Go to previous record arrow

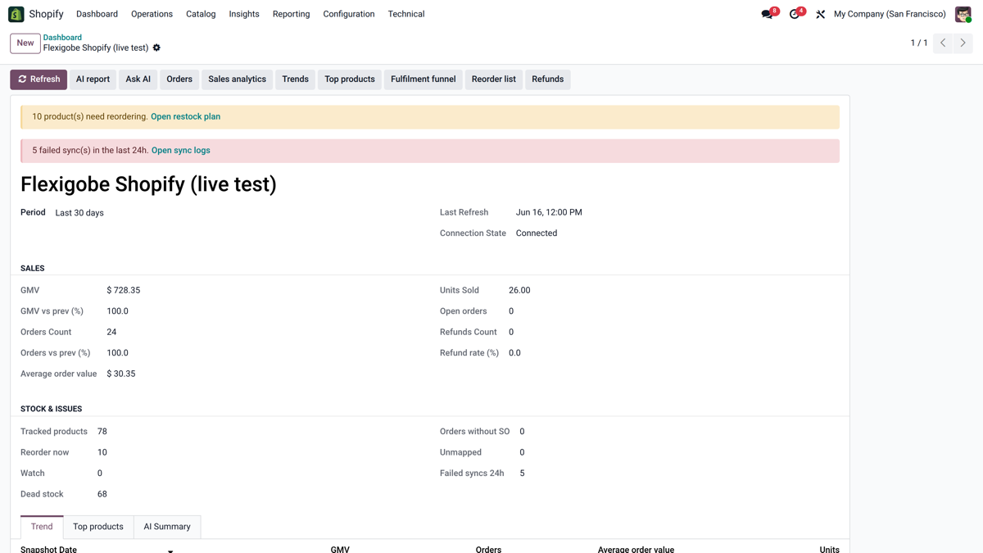[943, 43]
